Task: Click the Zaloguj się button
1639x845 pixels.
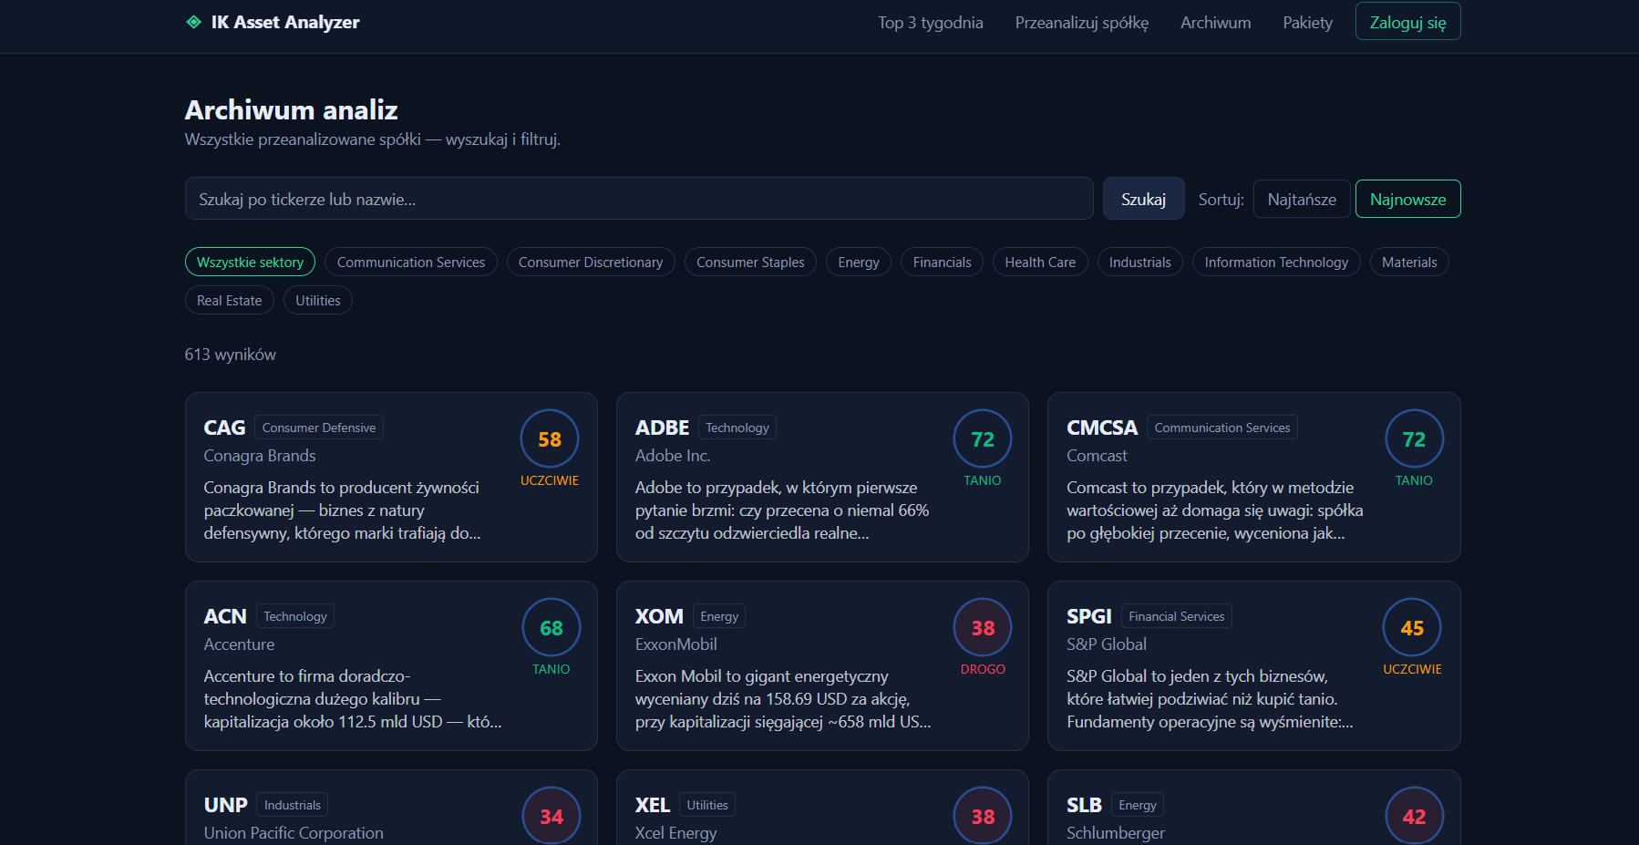Action: [x=1407, y=22]
